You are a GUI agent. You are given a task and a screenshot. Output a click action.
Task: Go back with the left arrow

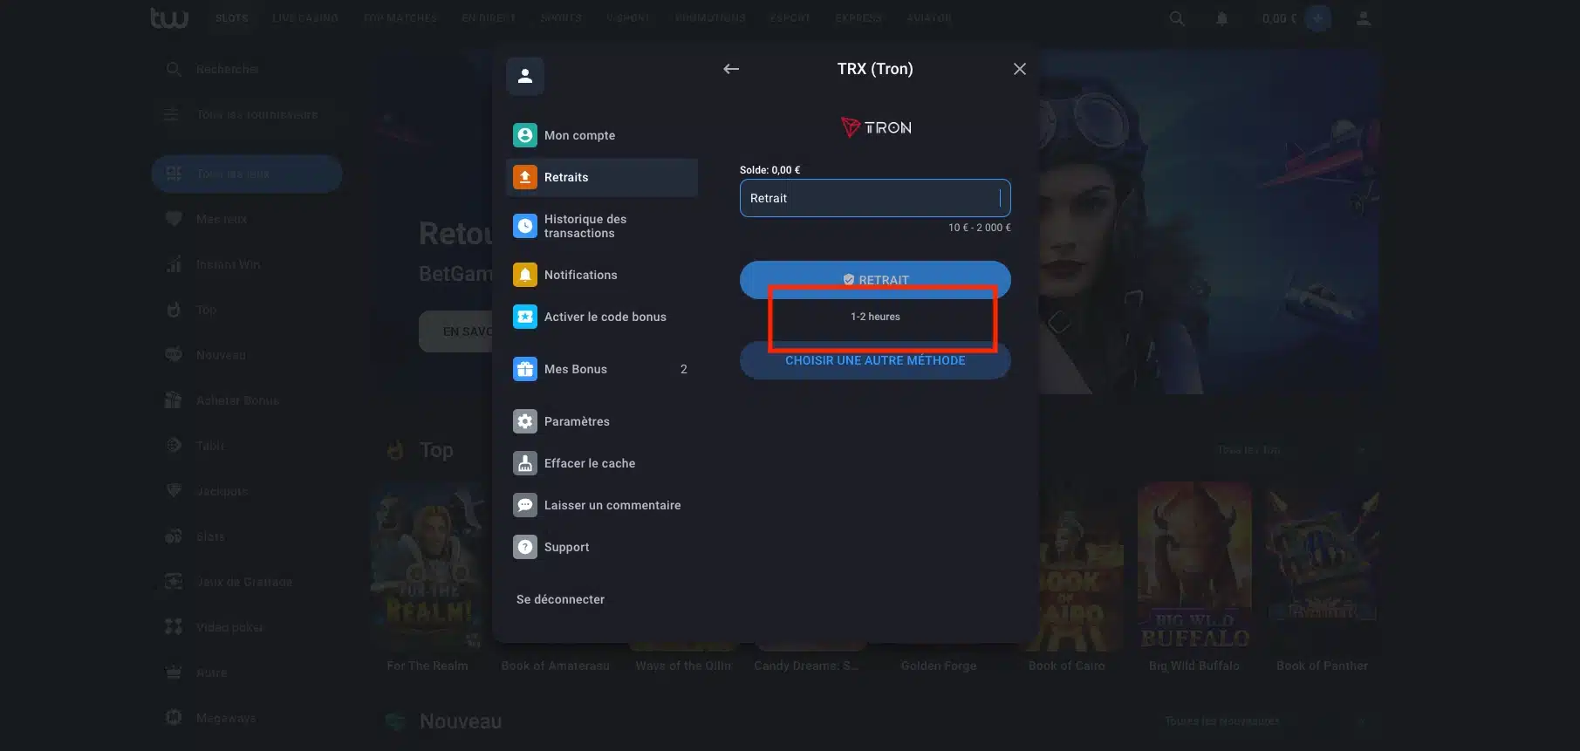(731, 69)
